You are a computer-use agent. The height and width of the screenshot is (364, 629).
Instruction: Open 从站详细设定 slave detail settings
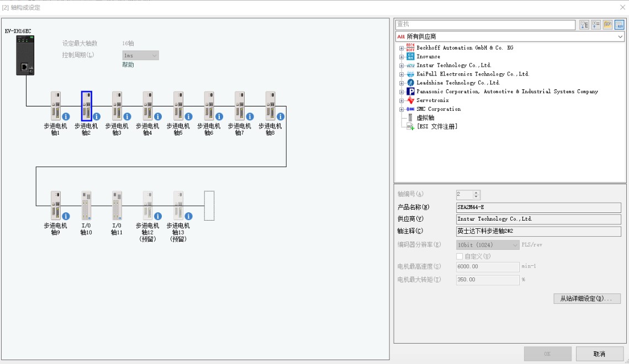[x=586, y=299]
